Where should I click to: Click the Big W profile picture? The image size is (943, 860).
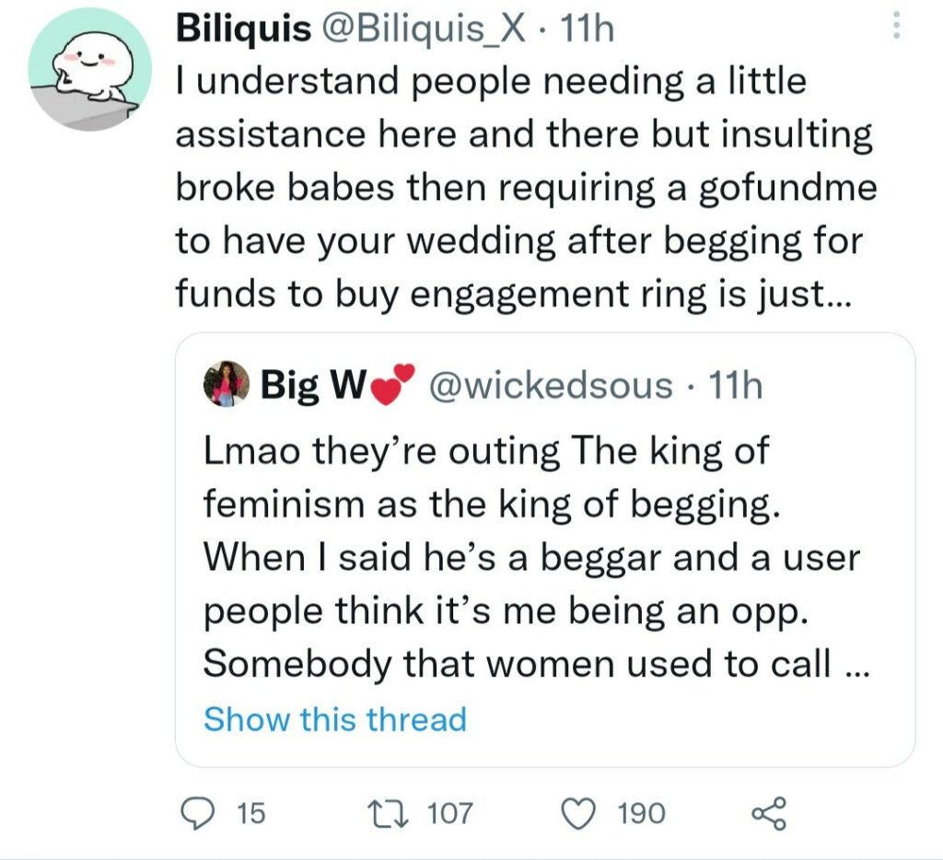[x=226, y=384]
